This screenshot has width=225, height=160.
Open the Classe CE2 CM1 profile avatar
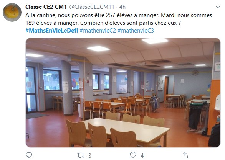click(12, 13)
